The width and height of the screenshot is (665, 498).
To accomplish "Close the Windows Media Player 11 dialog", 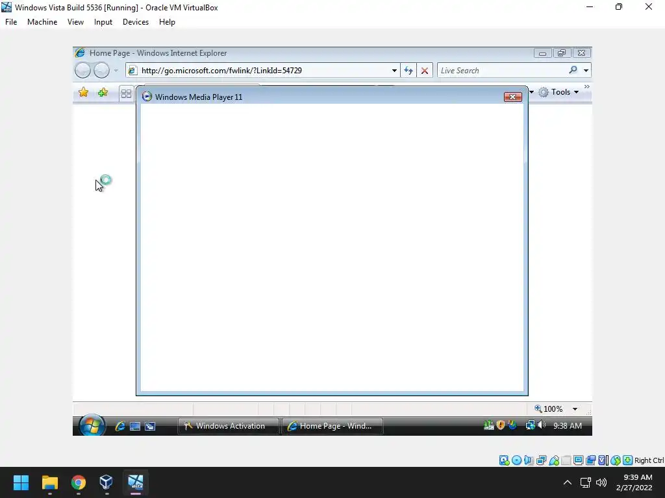I will point(513,97).
